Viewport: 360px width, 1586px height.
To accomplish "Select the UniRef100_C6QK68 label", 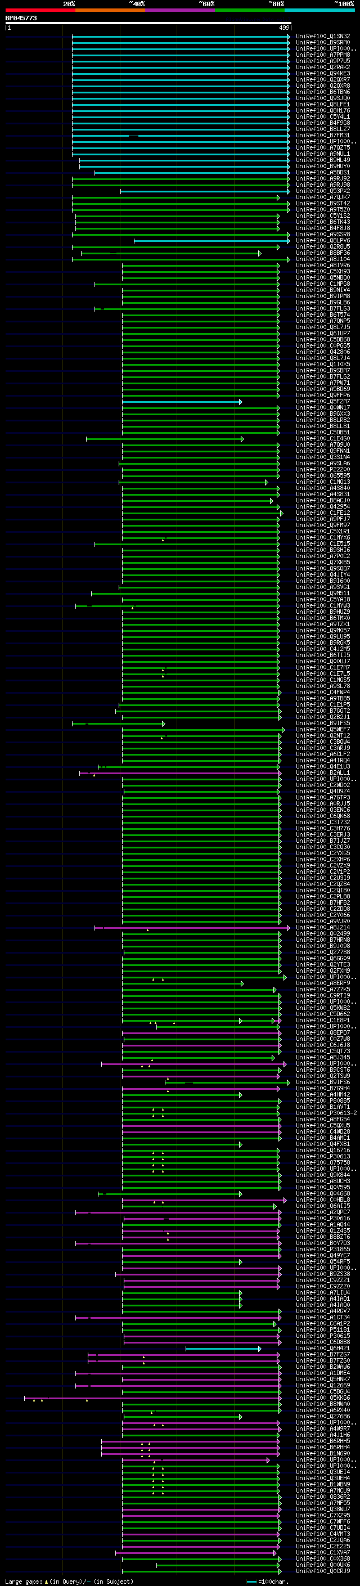I will click(323, 816).
